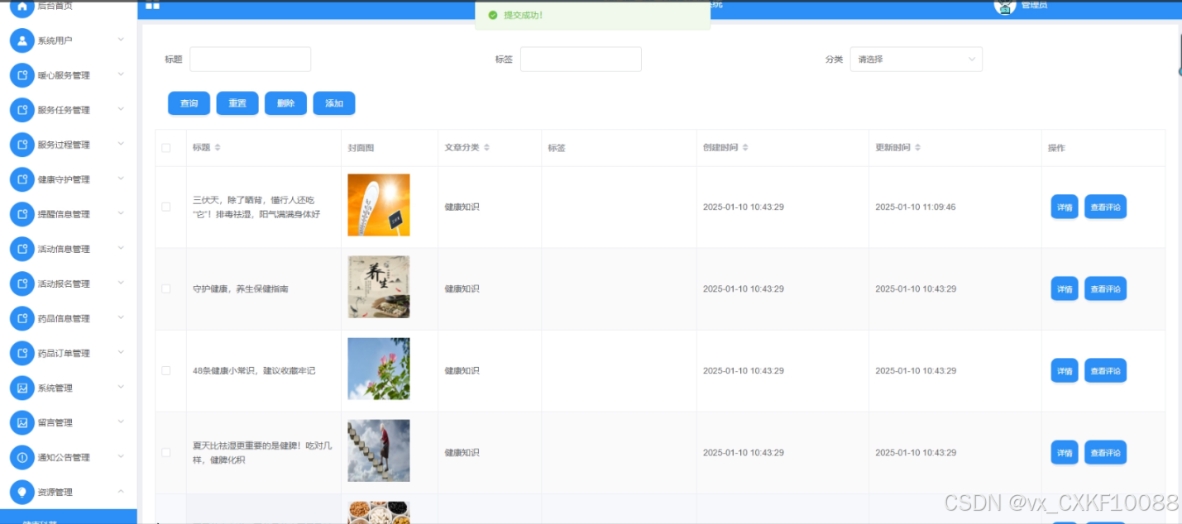This screenshot has height=524, width=1182.
Task: Click the 添加 button
Action: [x=334, y=103]
